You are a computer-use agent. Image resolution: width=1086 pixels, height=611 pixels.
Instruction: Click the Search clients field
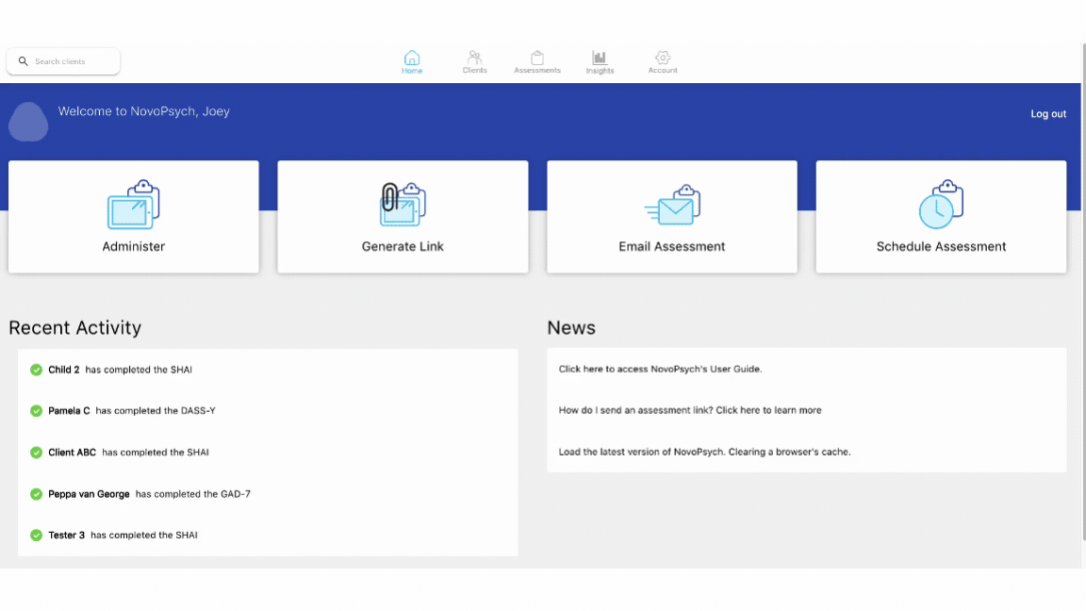pos(64,61)
